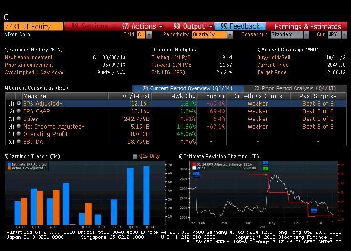Click the Net Income estimate 5.194B
Viewport: 351px width, 251px height.
[140, 127]
